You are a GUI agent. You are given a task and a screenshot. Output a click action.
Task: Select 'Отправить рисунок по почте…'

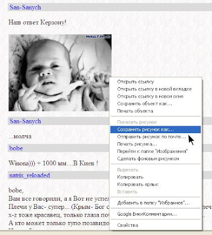156,137
